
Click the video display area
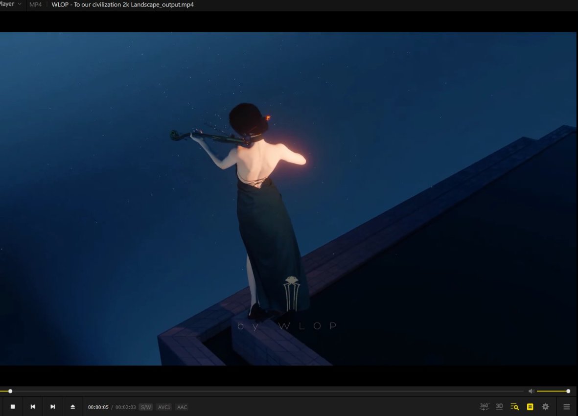[289, 199]
